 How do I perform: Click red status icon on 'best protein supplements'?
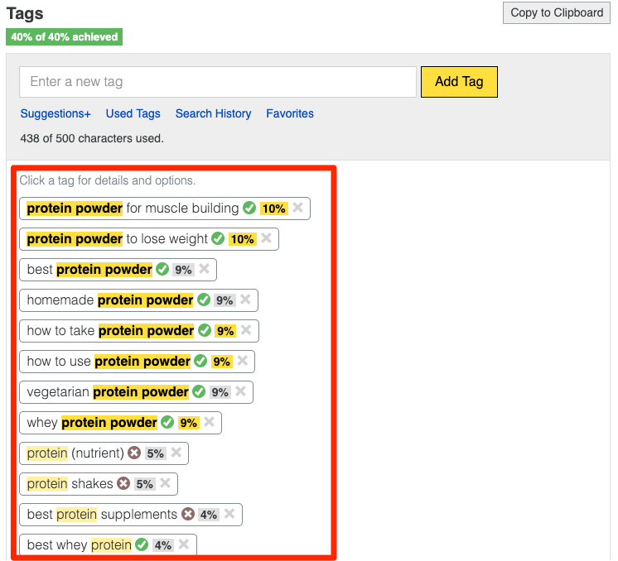188,514
